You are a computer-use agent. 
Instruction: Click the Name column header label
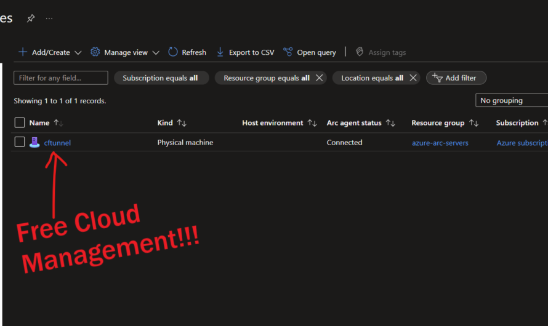[x=39, y=123]
